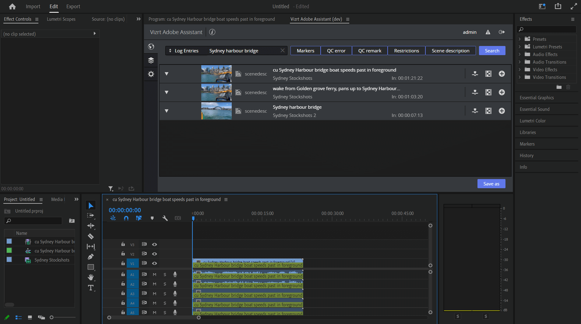Expand the Video Effects folder

(519, 69)
